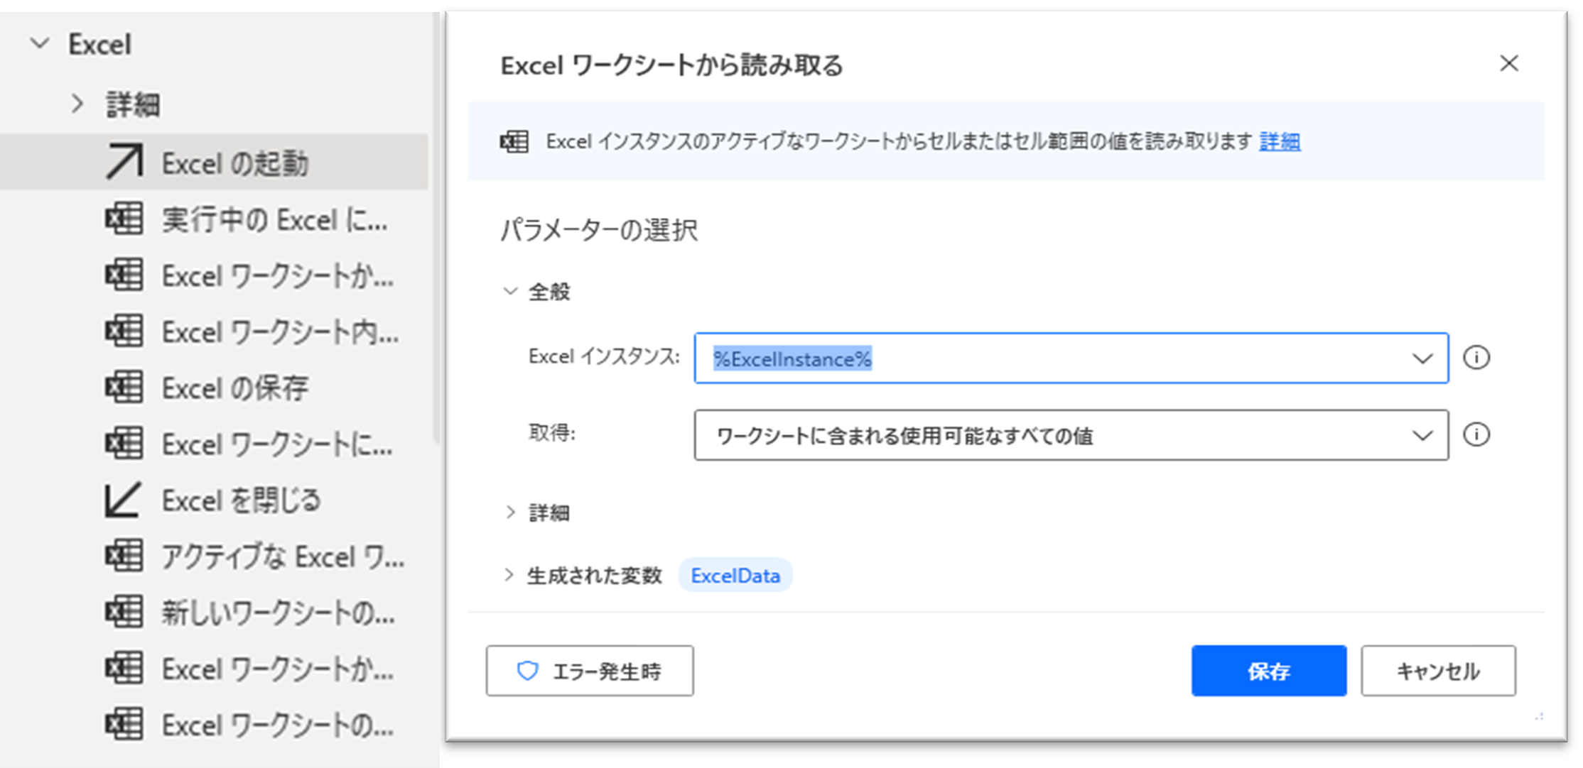Image resolution: width=1583 pixels, height=768 pixels.
Task: Click icon of first Excel ワークシートか... action
Action: point(124,275)
